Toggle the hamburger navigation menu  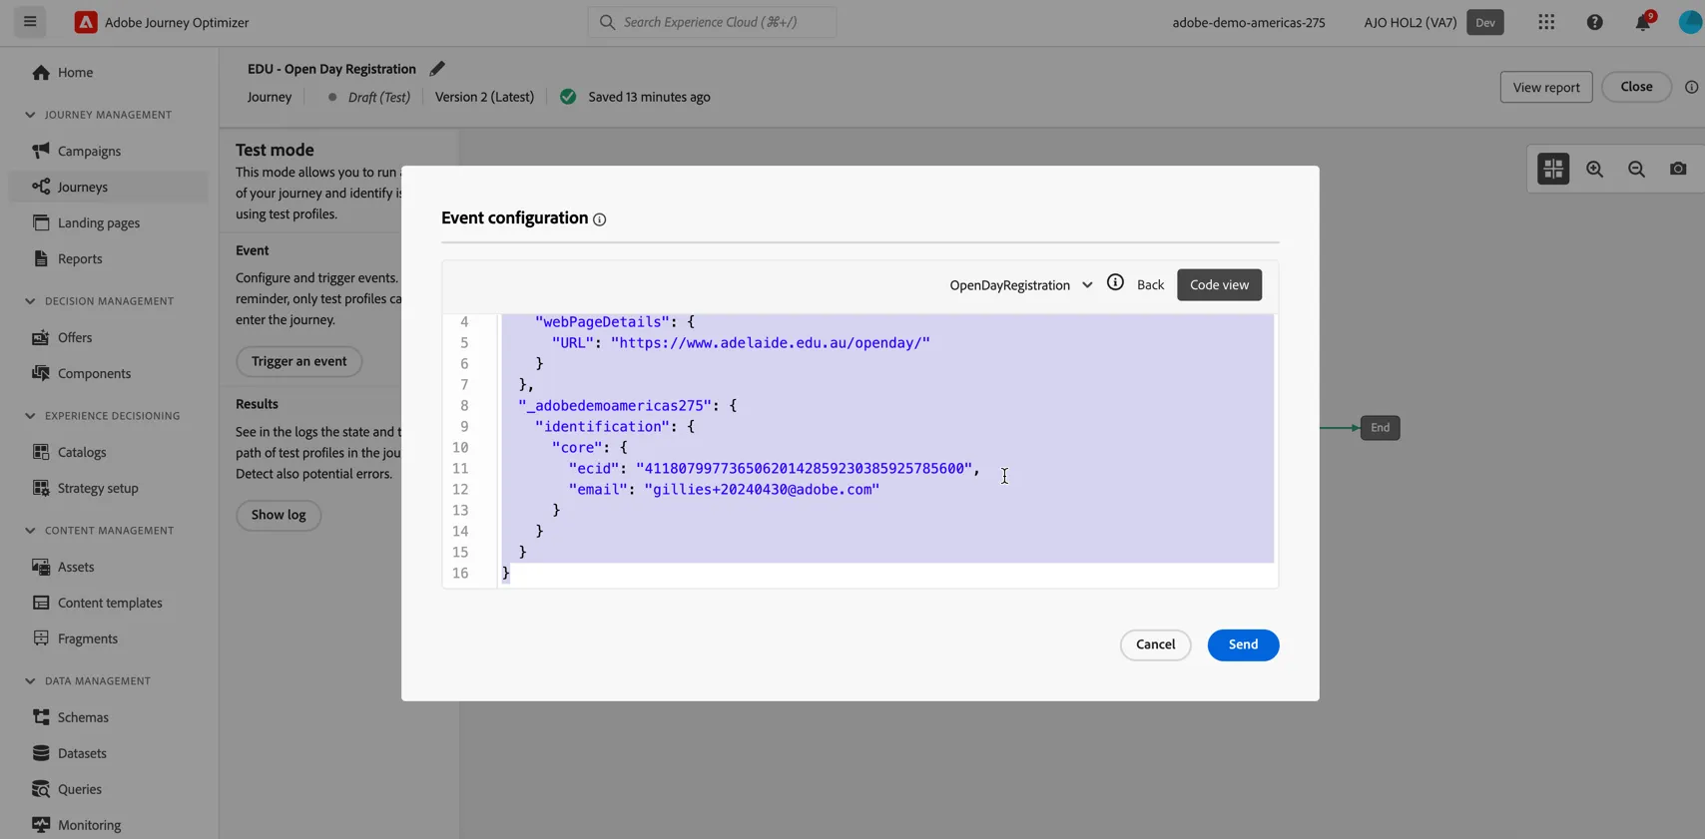tap(30, 21)
